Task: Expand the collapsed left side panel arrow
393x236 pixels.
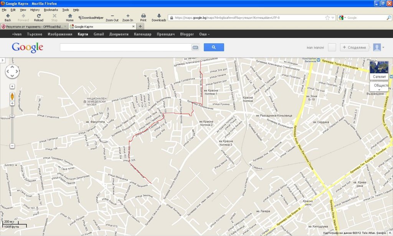Action: click(2, 61)
